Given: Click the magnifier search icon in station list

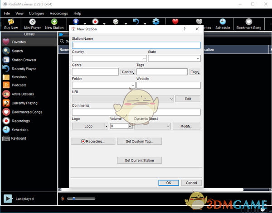Looking at the screenshot, I should coord(62,41).
